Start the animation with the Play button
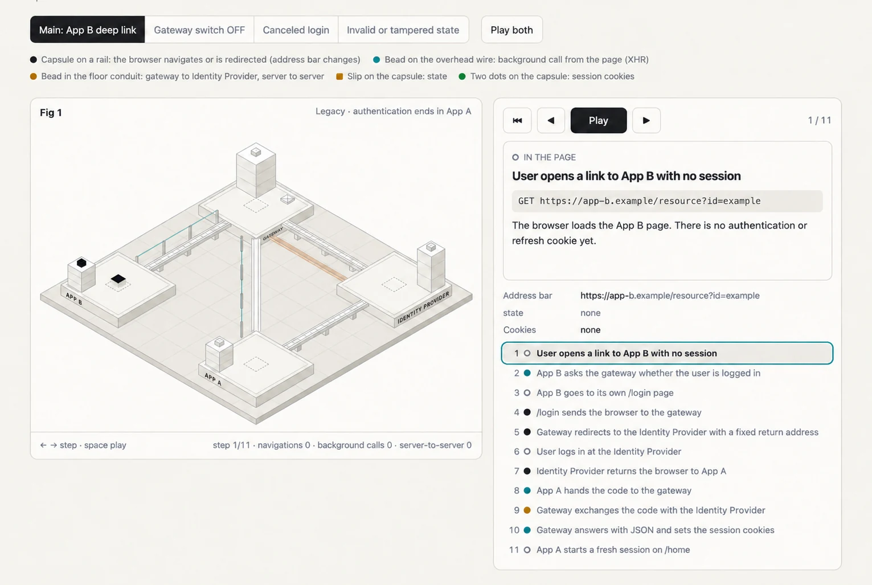The height and width of the screenshot is (585, 872). tap(598, 120)
